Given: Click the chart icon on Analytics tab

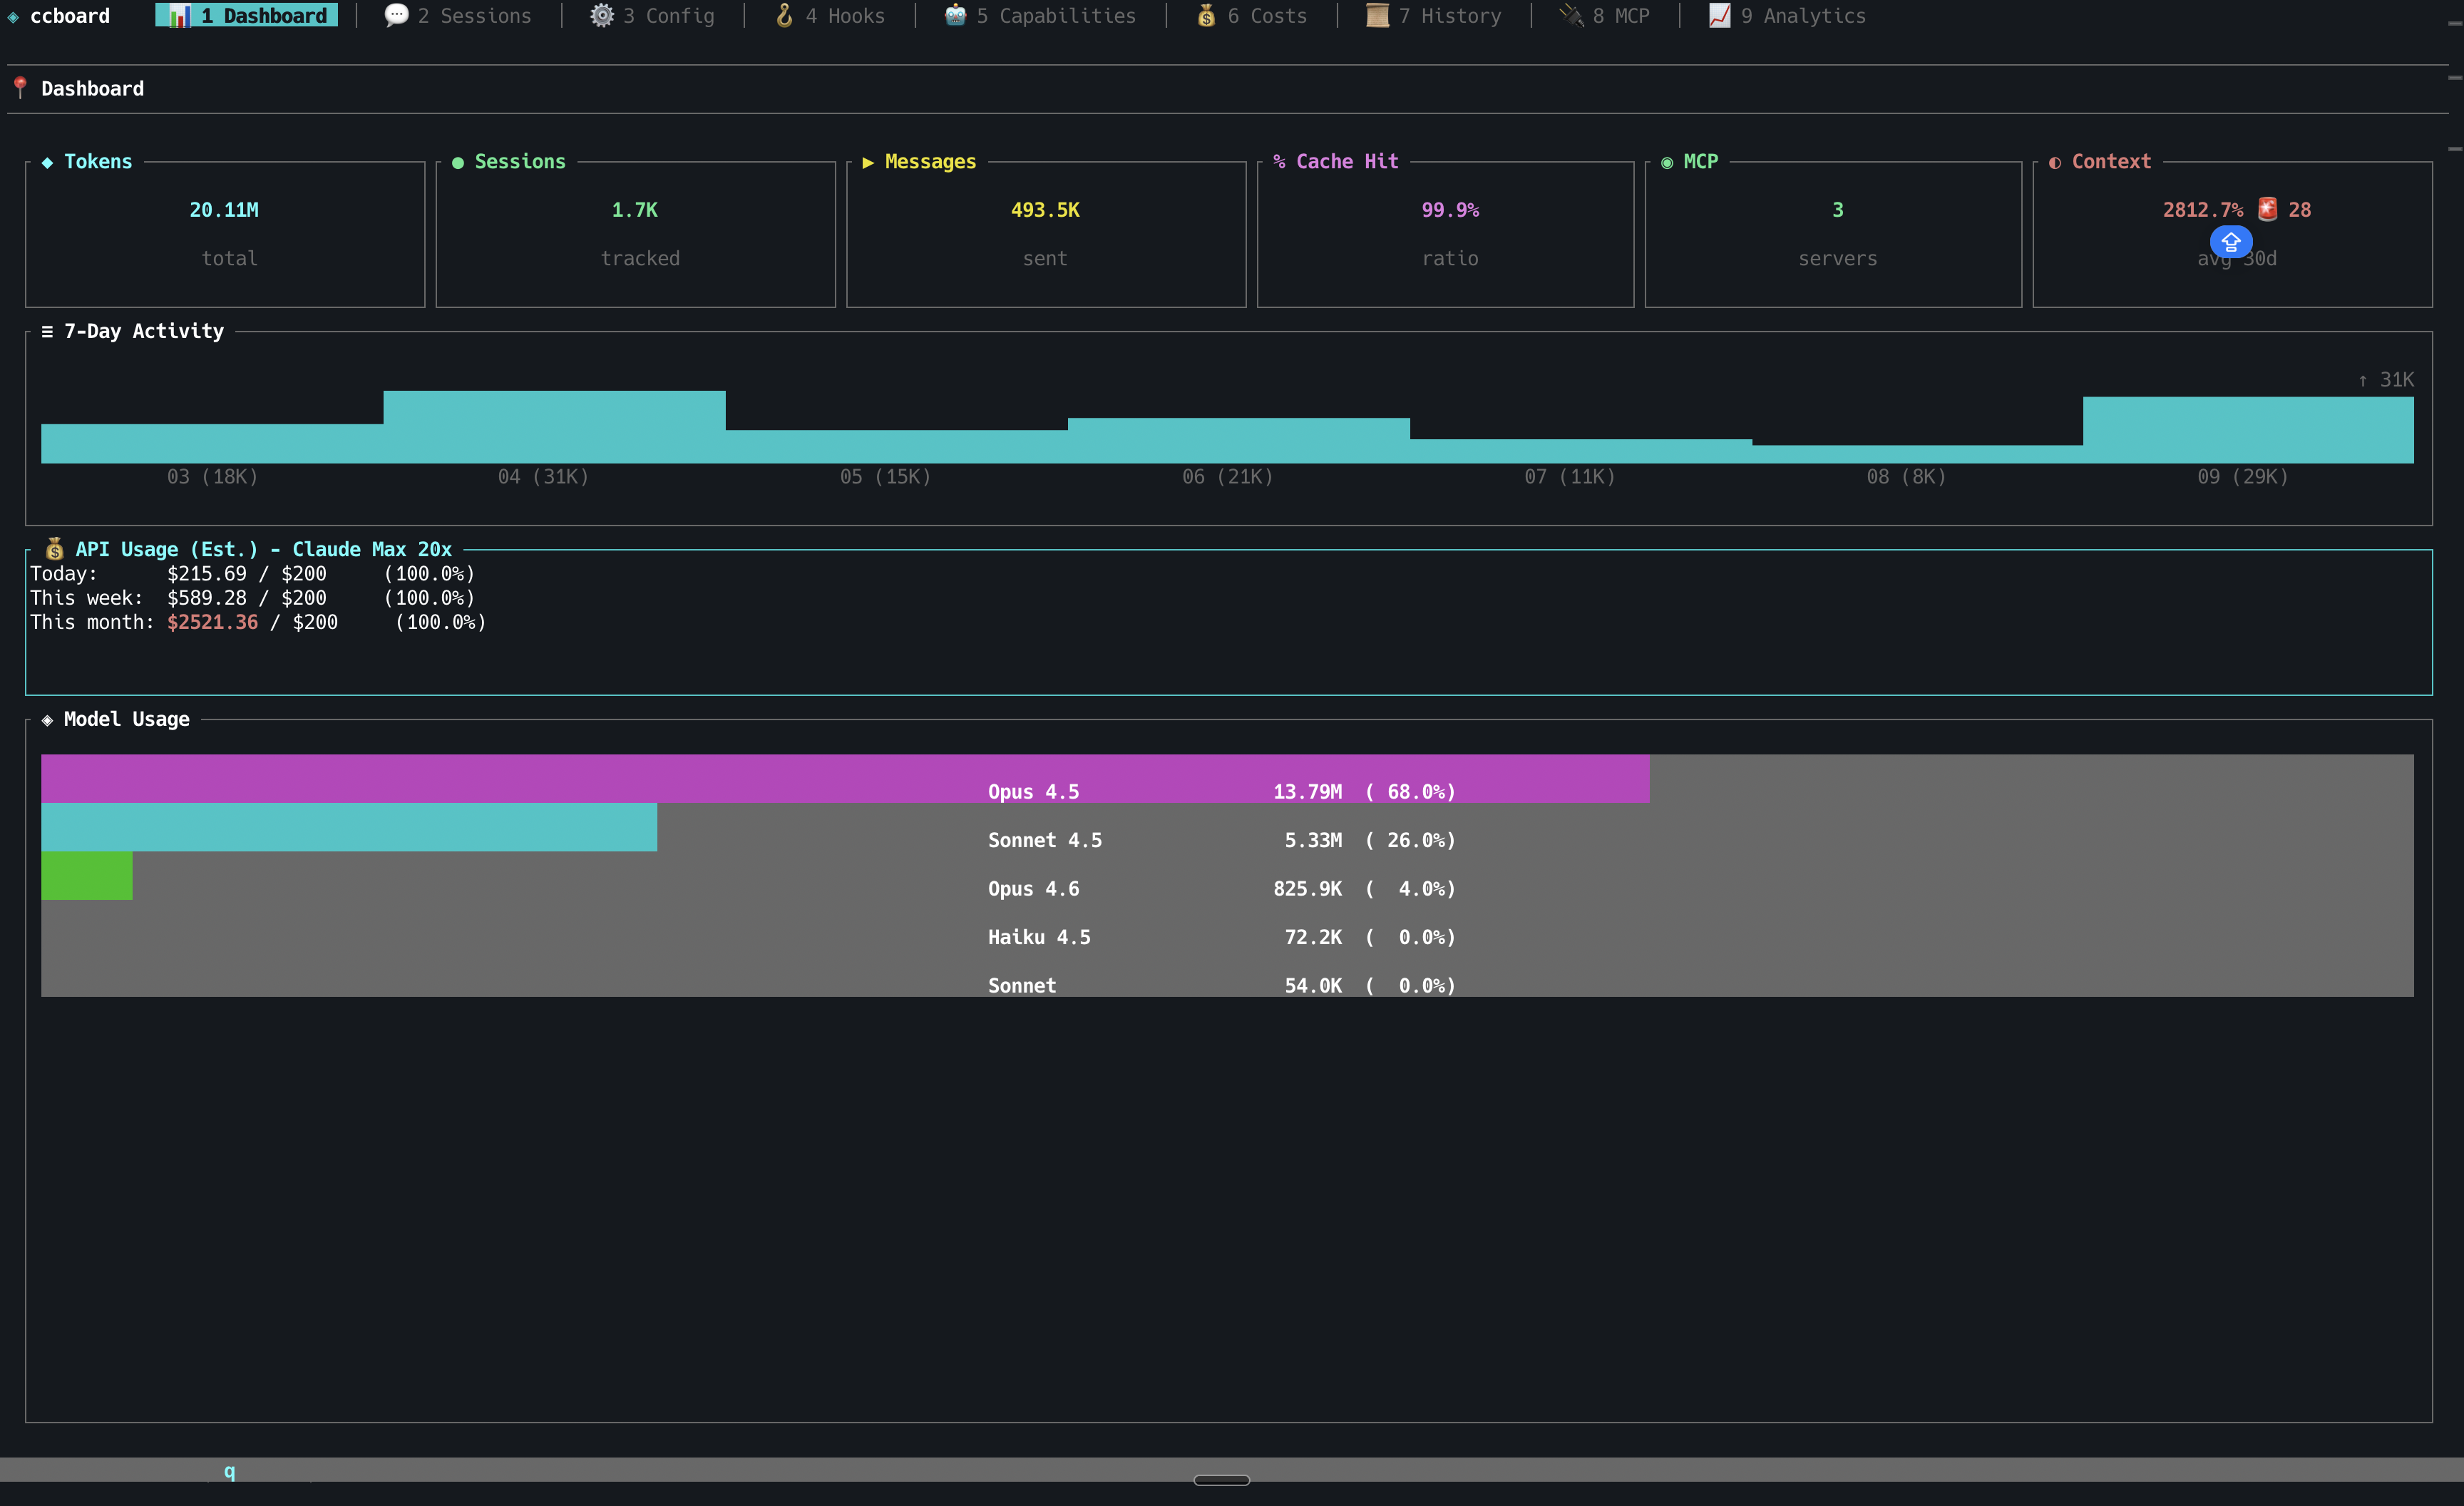Looking at the screenshot, I should point(1718,15).
